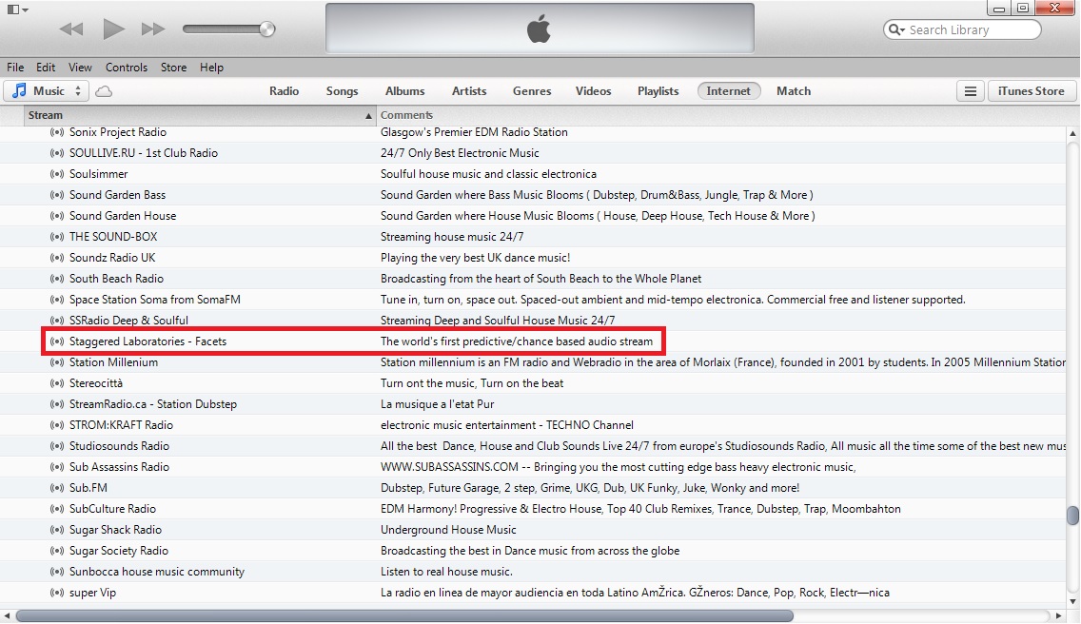The width and height of the screenshot is (1081, 624).
Task: Select the Internet tab
Action: click(x=729, y=91)
